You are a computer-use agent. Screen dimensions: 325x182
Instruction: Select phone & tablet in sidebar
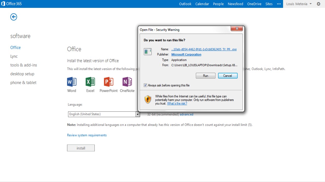pyautogui.click(x=23, y=83)
